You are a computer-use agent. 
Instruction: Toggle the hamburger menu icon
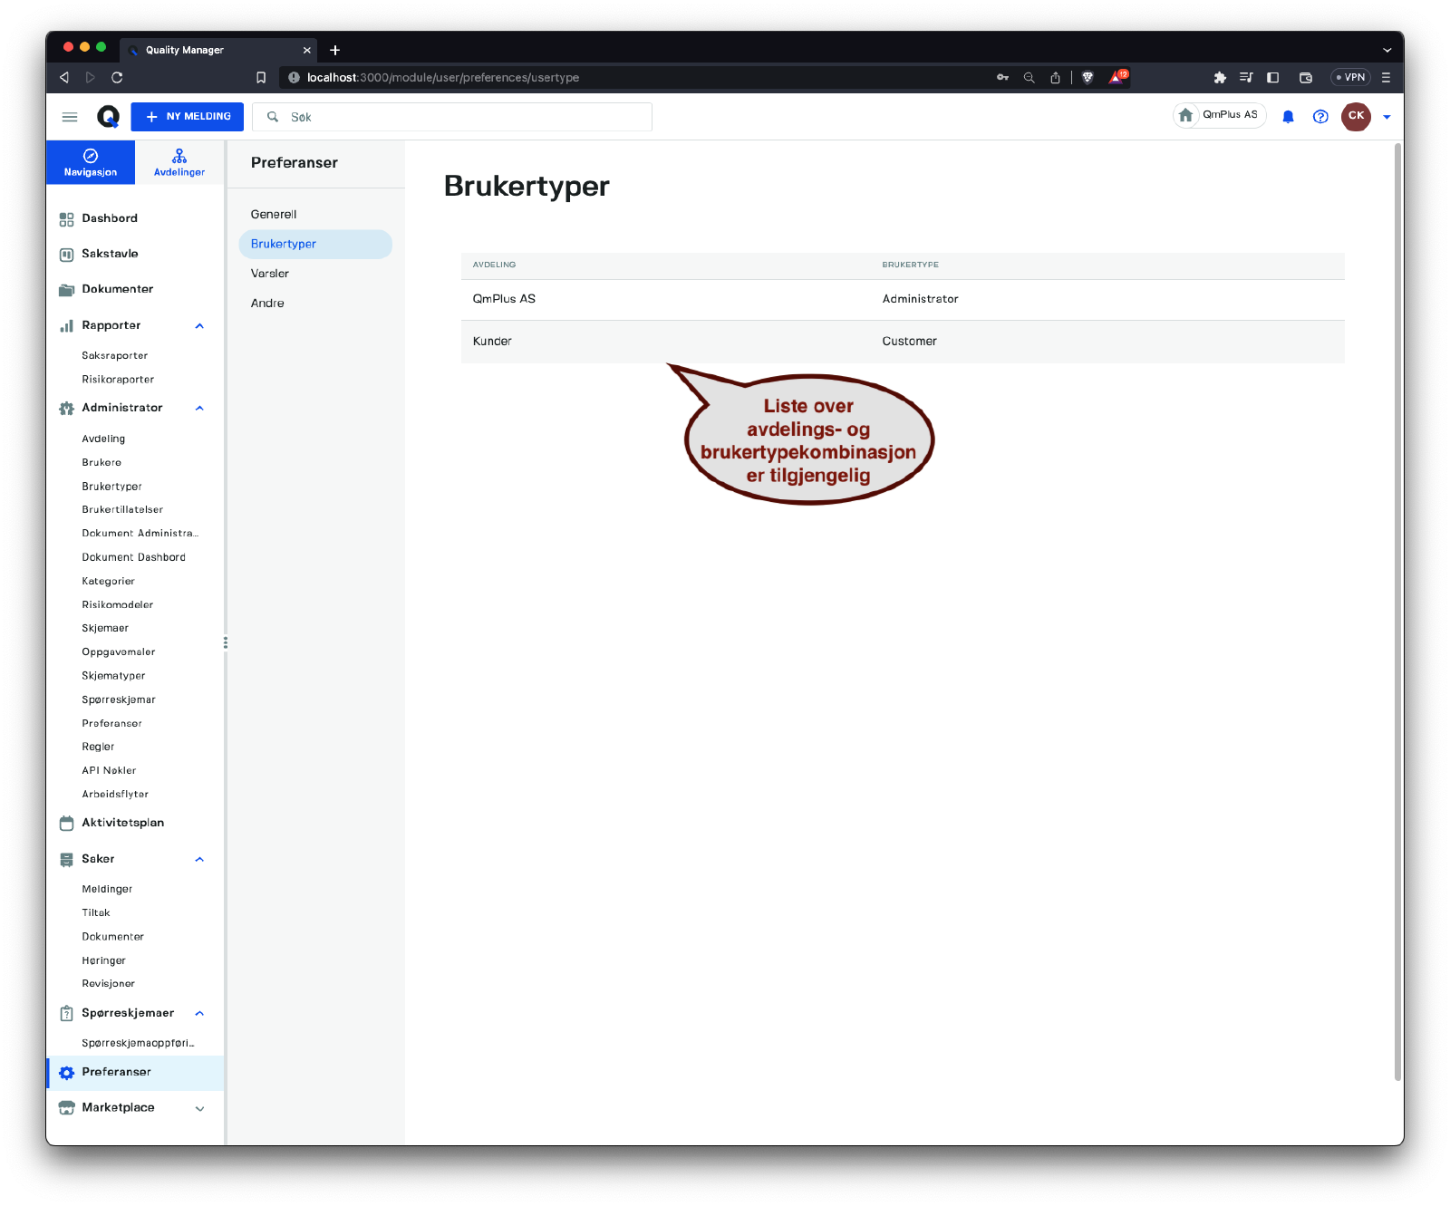(x=70, y=117)
